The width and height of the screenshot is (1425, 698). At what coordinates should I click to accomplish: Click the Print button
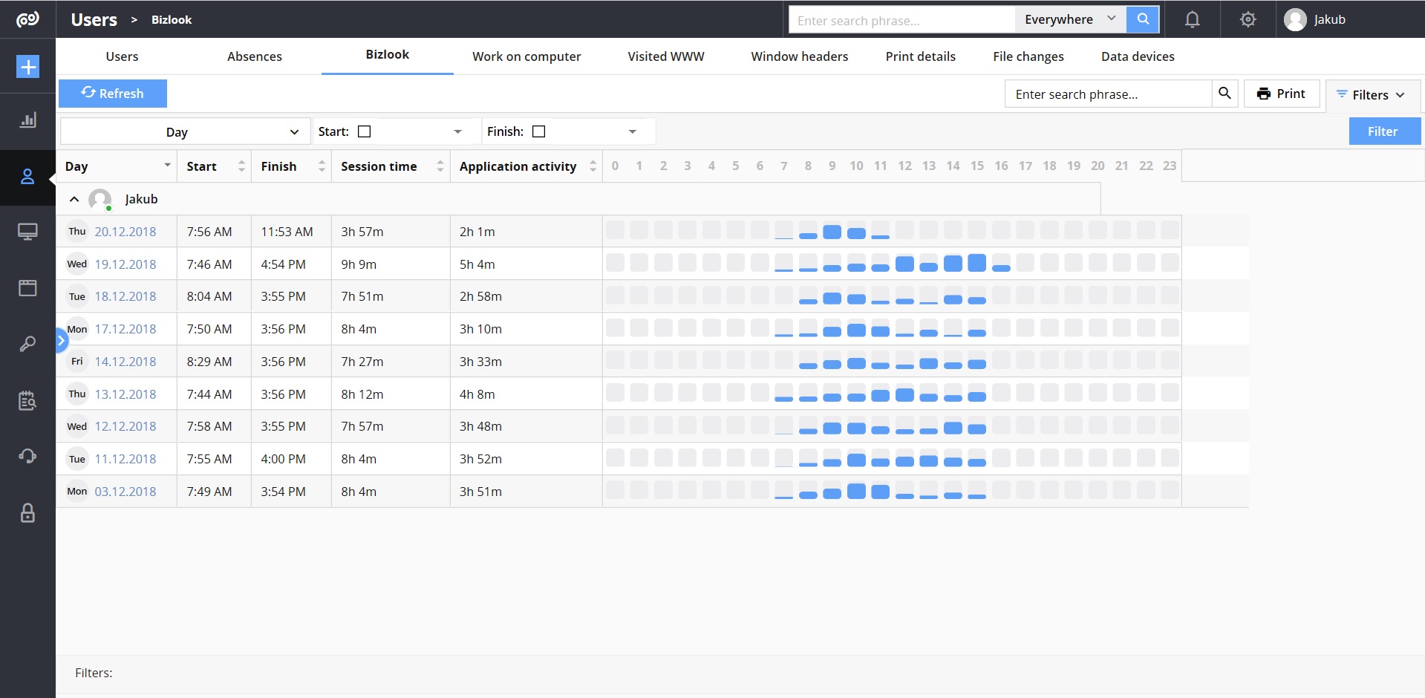[1281, 94]
